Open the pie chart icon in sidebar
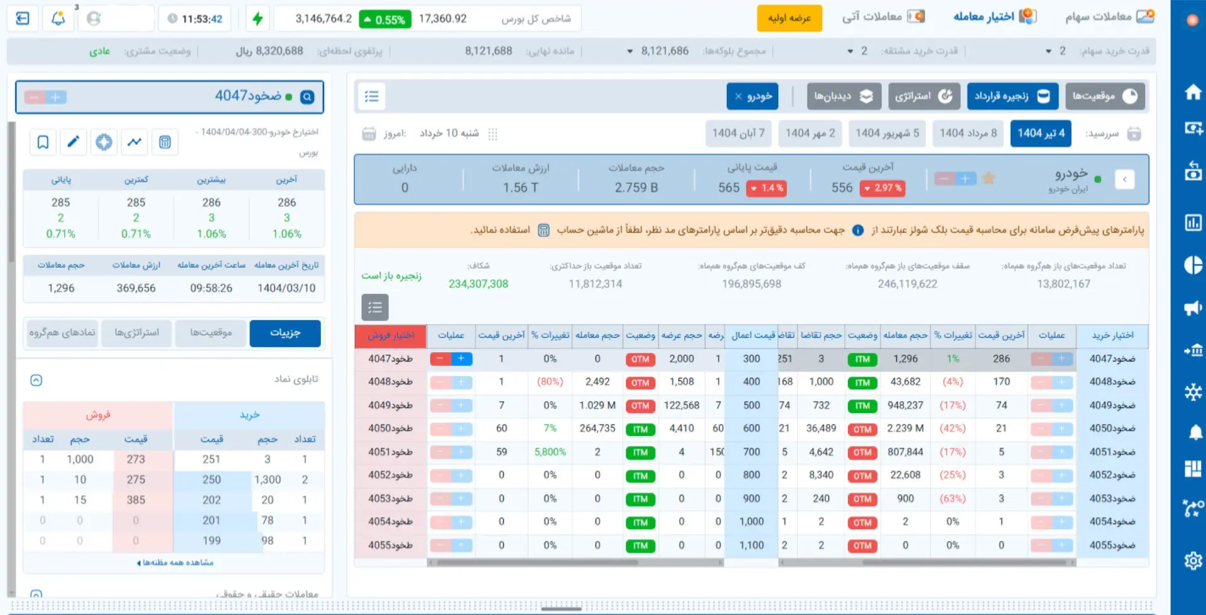The height and width of the screenshot is (615, 1206). [x=1192, y=265]
